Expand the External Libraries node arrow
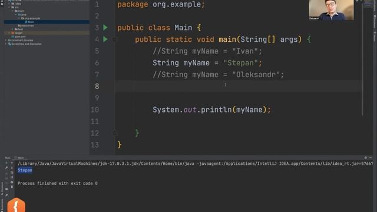 click(x=6, y=40)
